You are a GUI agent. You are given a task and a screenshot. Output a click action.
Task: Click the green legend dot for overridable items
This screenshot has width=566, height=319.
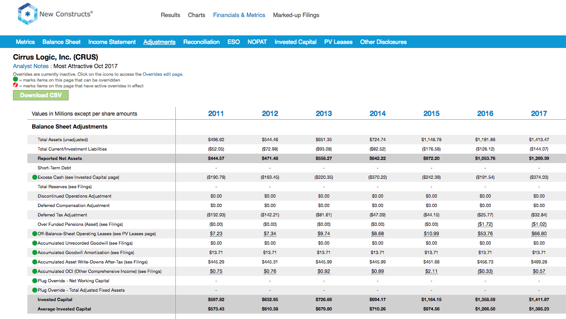pyautogui.click(x=16, y=80)
